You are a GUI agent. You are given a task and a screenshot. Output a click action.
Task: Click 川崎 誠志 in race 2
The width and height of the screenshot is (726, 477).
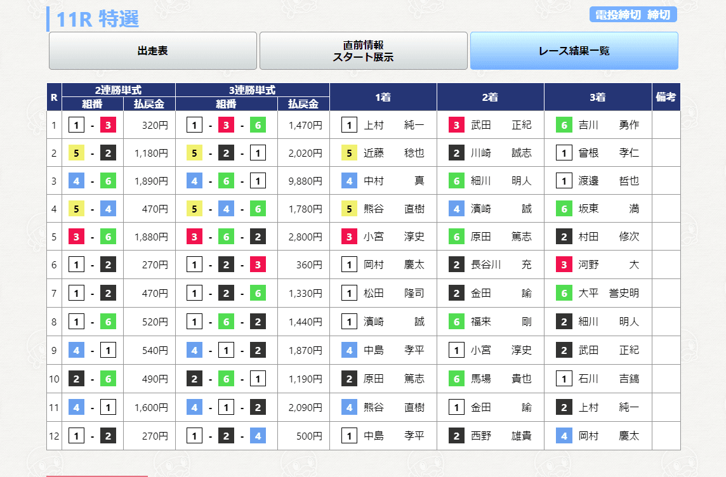pos(501,153)
